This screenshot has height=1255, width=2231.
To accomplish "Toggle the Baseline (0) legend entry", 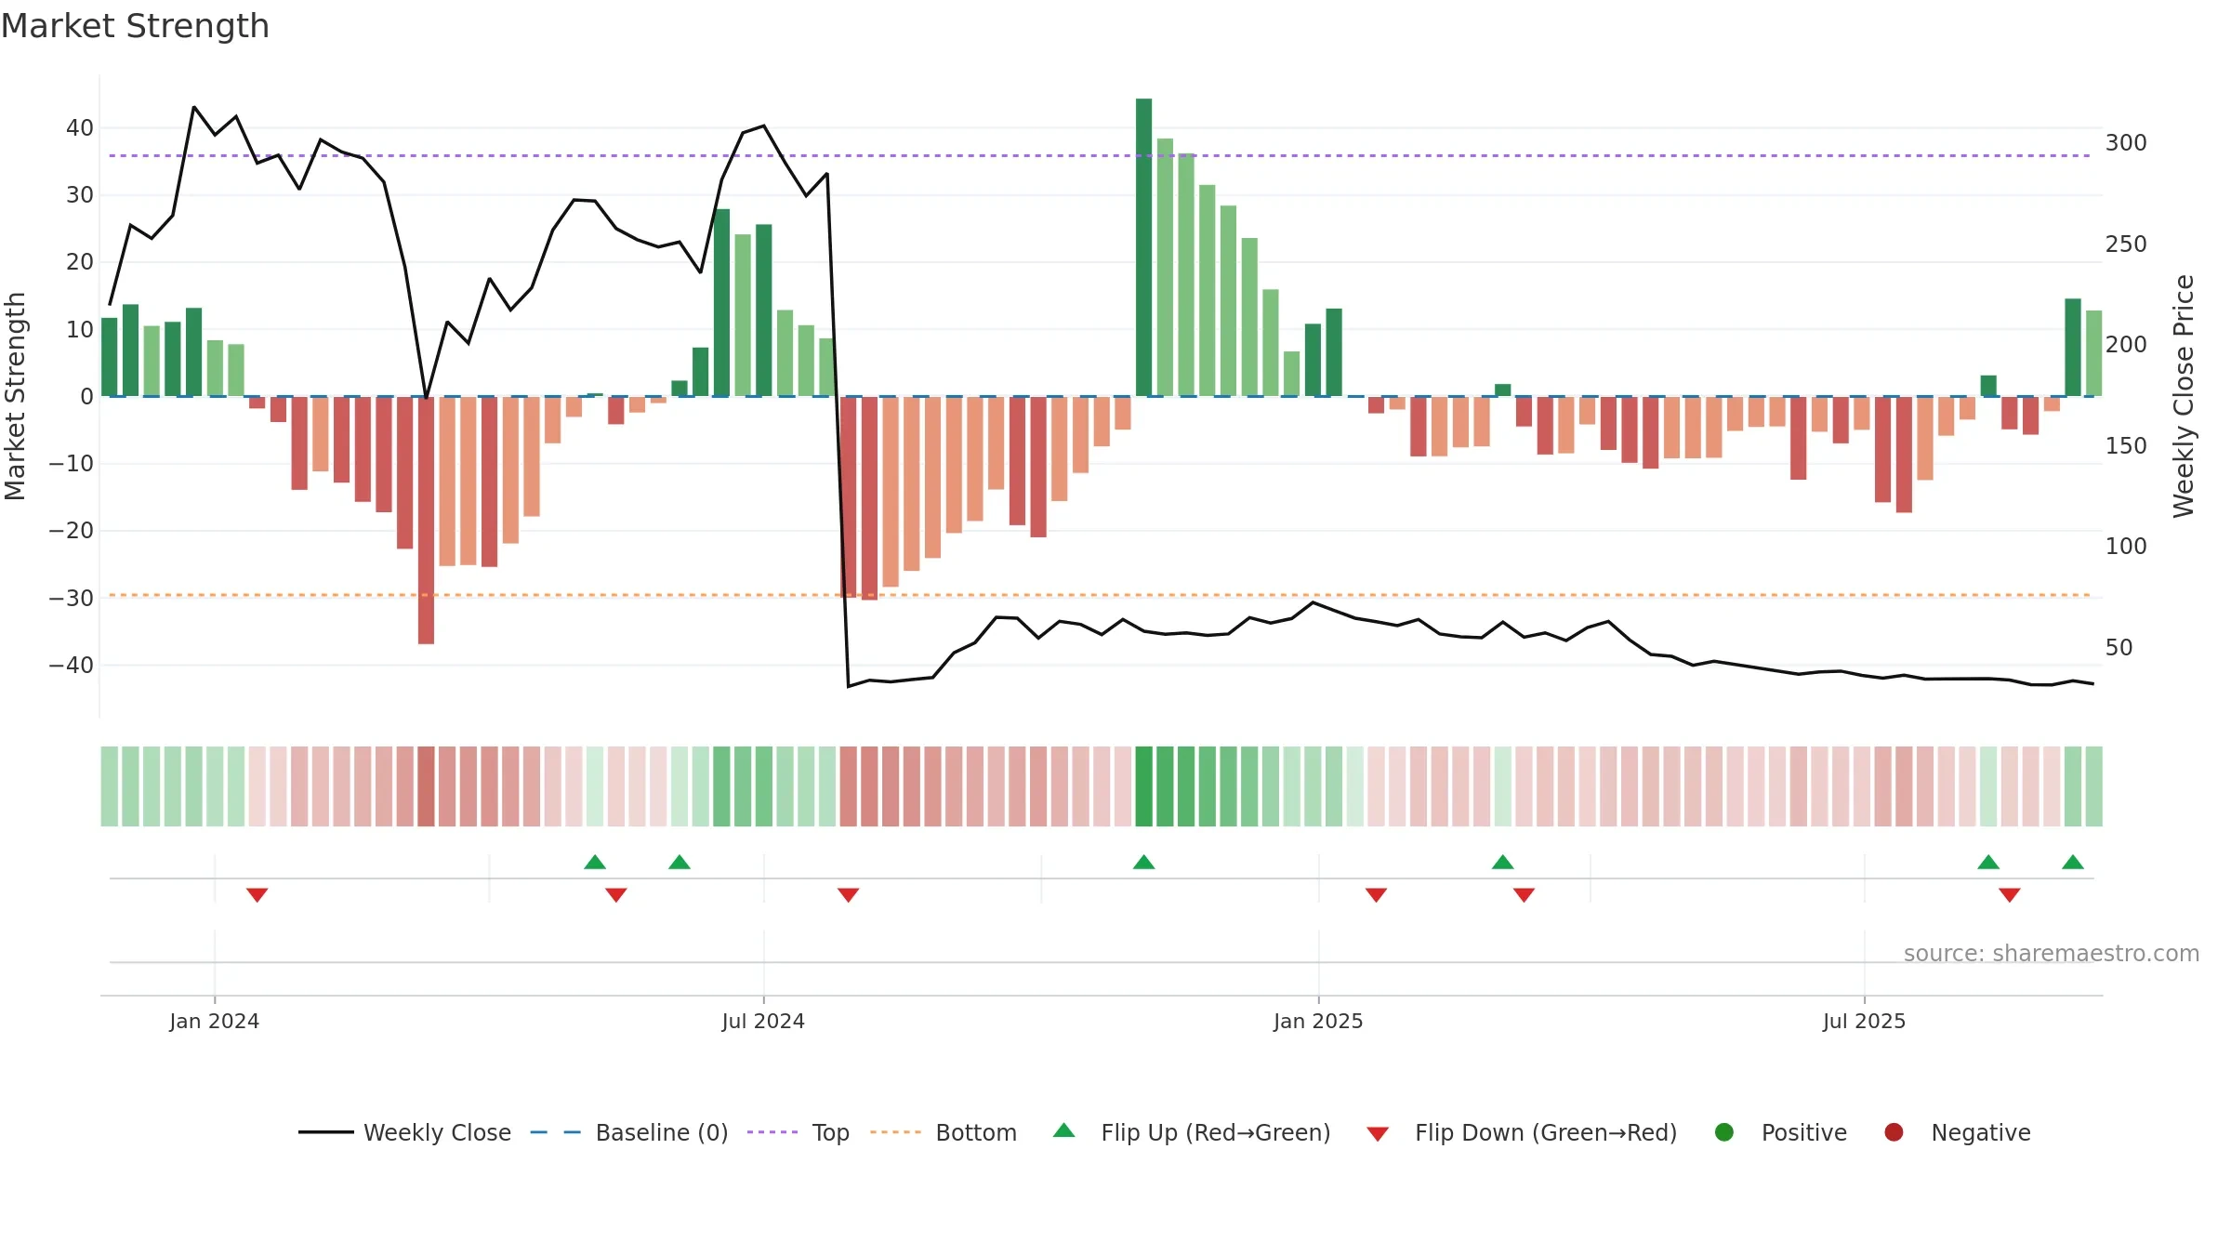I will pos(628,1132).
